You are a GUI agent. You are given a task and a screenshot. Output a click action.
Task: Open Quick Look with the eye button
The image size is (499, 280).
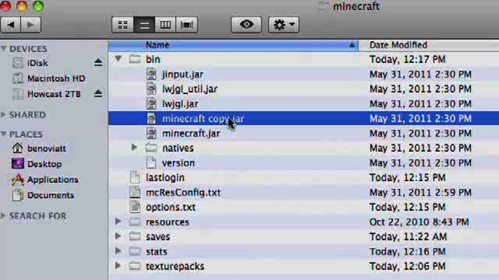[x=246, y=25]
